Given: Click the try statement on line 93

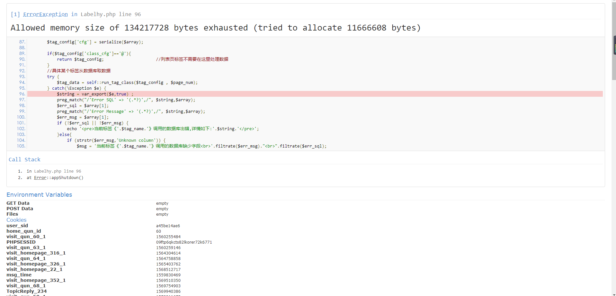Looking at the screenshot, I should click(51, 77).
